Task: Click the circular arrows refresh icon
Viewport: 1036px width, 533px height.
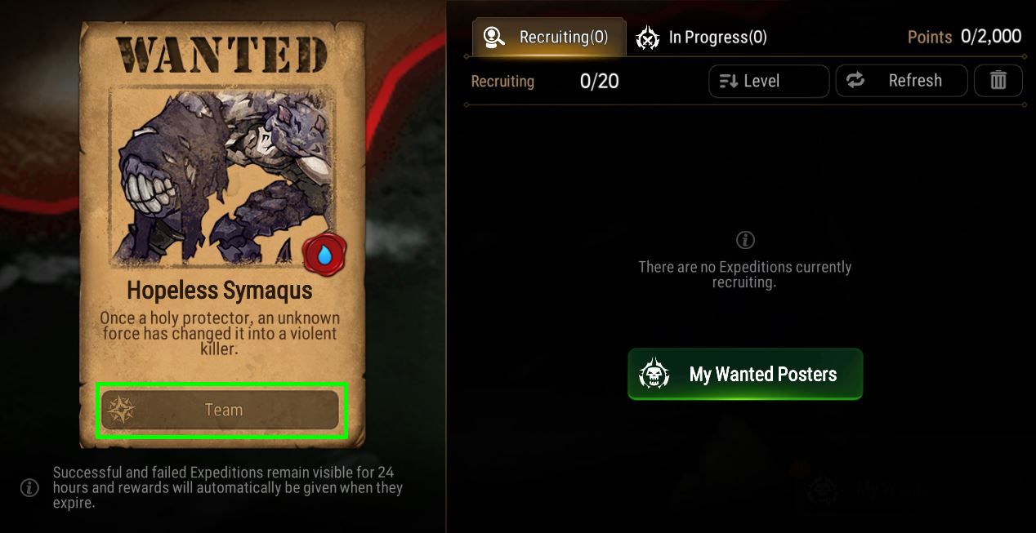Action: 855,80
